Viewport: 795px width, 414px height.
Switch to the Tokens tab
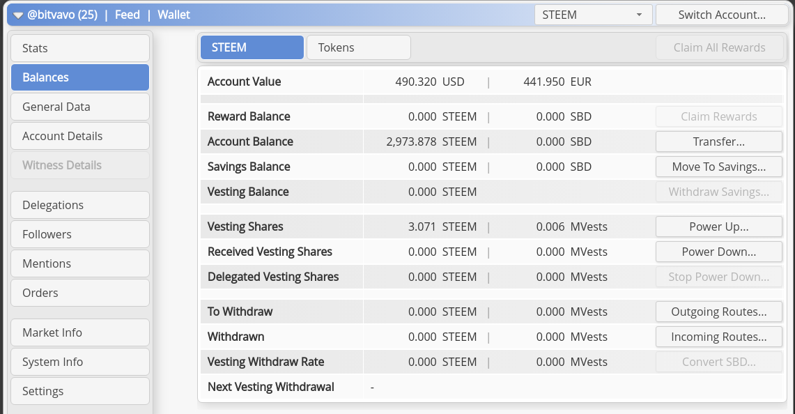pyautogui.click(x=358, y=47)
